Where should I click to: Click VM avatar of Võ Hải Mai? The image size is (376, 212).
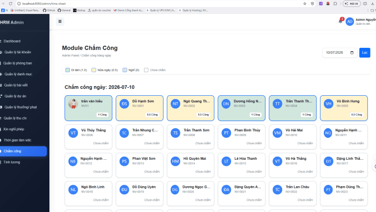coord(278,133)
